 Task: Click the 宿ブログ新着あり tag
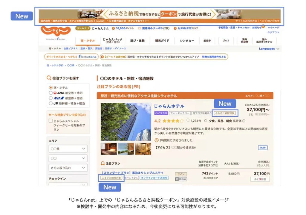[x=202, y=113]
